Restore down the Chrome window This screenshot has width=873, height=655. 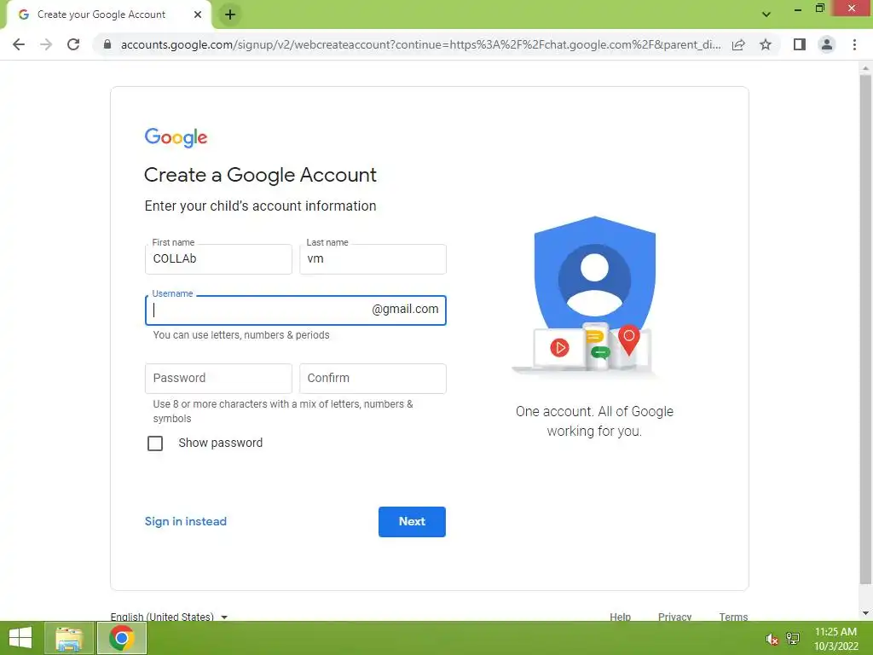pyautogui.click(x=819, y=9)
